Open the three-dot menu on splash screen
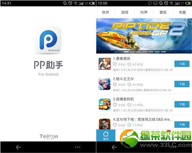Viewport: 192px width, 153px height. [x=78, y=147]
